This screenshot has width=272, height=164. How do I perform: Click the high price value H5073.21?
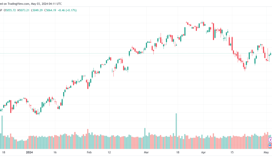point(23,10)
